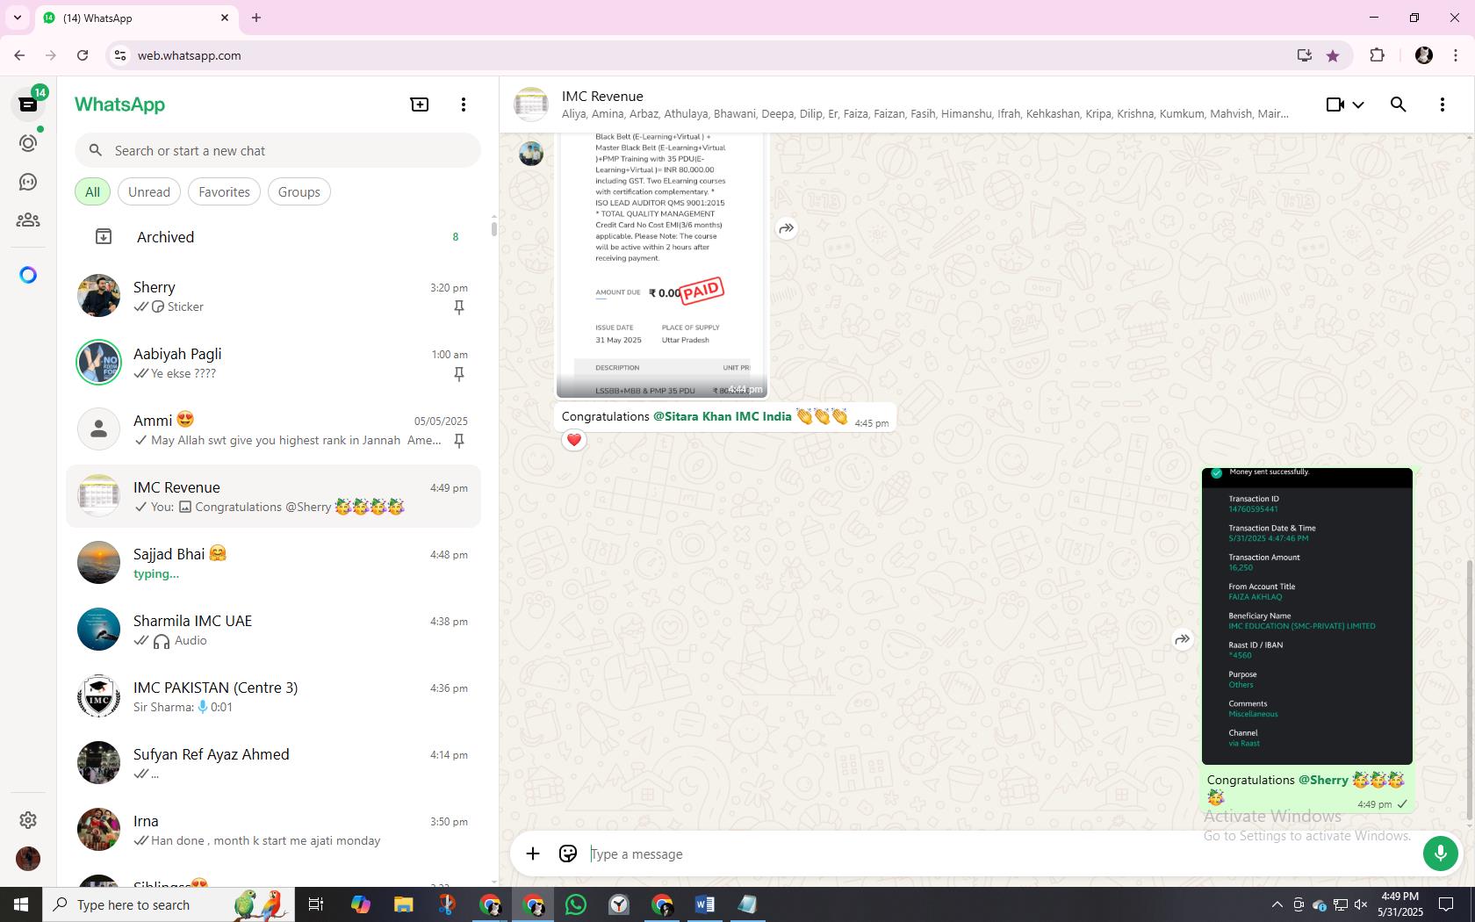Select the Favorites chats filter
This screenshot has height=922, width=1475.
tap(224, 191)
